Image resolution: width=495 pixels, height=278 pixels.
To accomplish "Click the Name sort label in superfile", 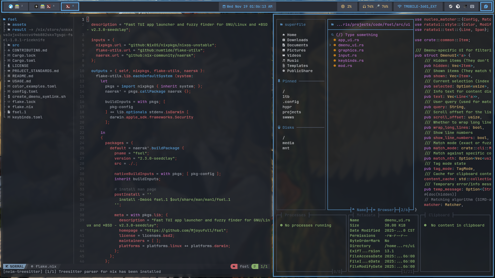I will [361, 210].
